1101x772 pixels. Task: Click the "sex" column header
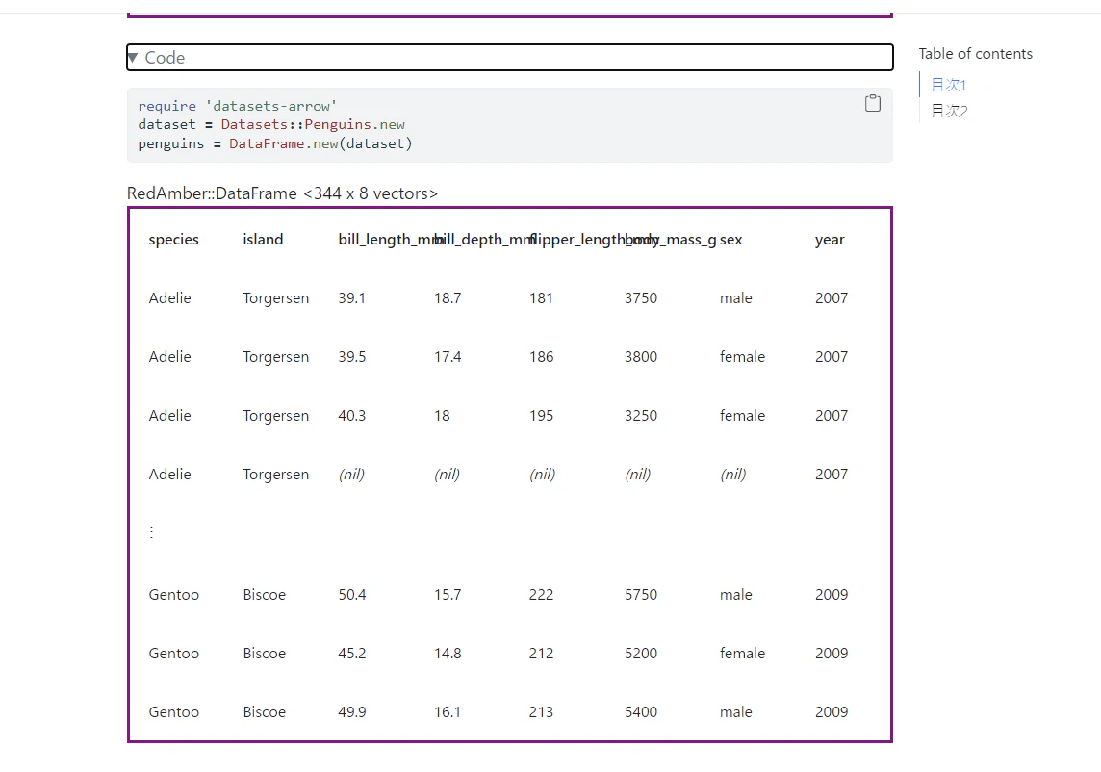click(731, 240)
